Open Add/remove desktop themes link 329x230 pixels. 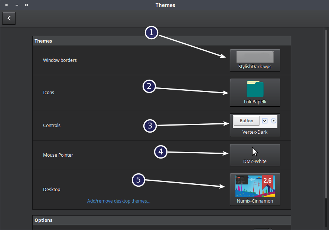119,201
